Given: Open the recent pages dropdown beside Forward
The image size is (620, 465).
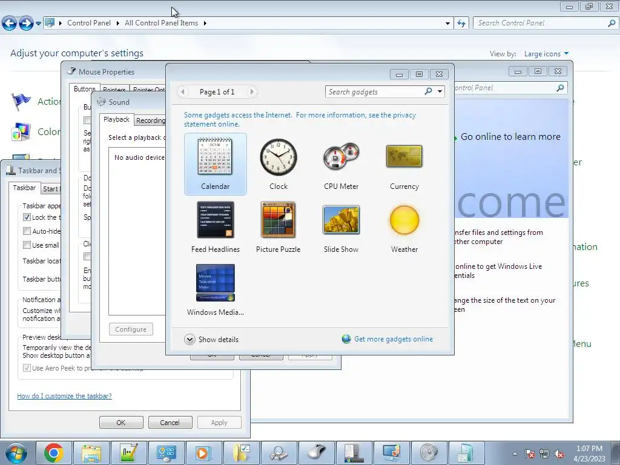Looking at the screenshot, I should [x=38, y=24].
